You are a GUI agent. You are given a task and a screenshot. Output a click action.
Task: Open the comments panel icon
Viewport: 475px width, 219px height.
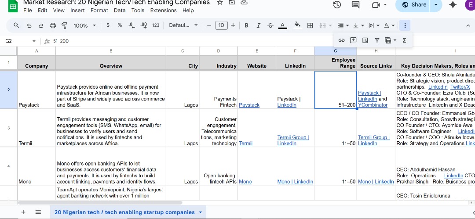click(355, 4)
